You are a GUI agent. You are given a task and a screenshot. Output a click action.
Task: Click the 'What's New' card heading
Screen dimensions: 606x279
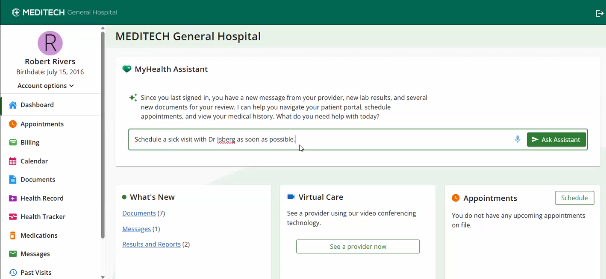coord(152,197)
